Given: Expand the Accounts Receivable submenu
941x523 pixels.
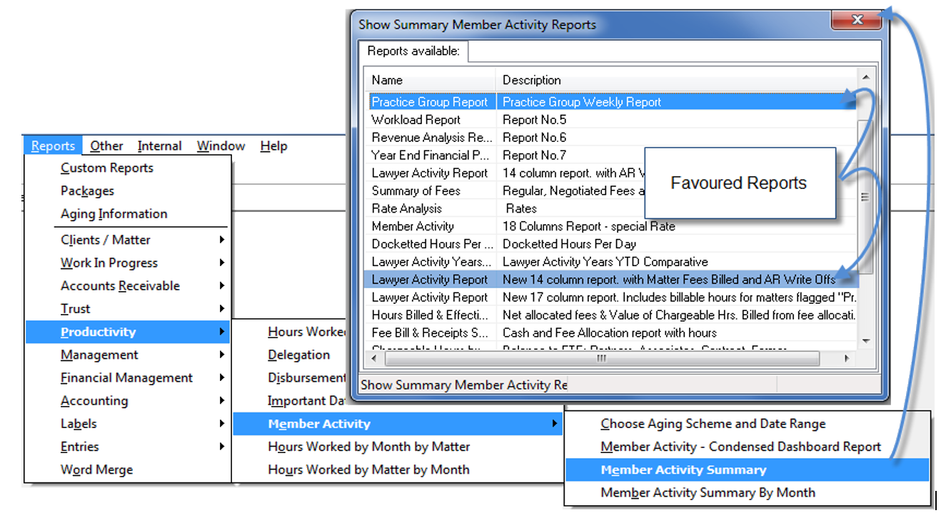Looking at the screenshot, I should pos(127,285).
